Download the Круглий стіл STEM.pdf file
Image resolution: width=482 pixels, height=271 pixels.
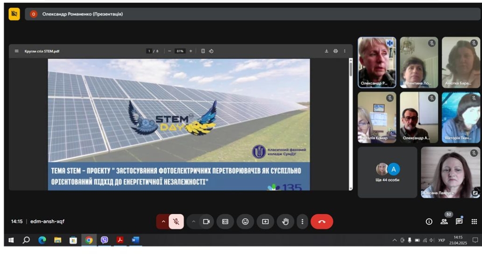point(326,51)
